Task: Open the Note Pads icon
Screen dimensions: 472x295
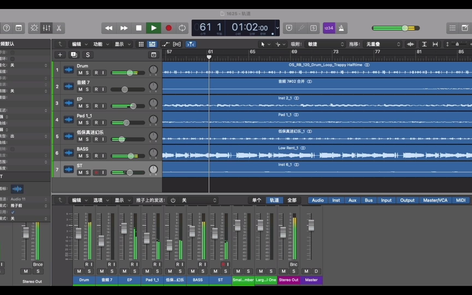Action: click(x=465, y=28)
